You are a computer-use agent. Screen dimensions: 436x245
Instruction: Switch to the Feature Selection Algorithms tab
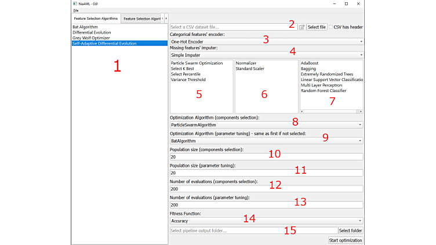(96, 19)
